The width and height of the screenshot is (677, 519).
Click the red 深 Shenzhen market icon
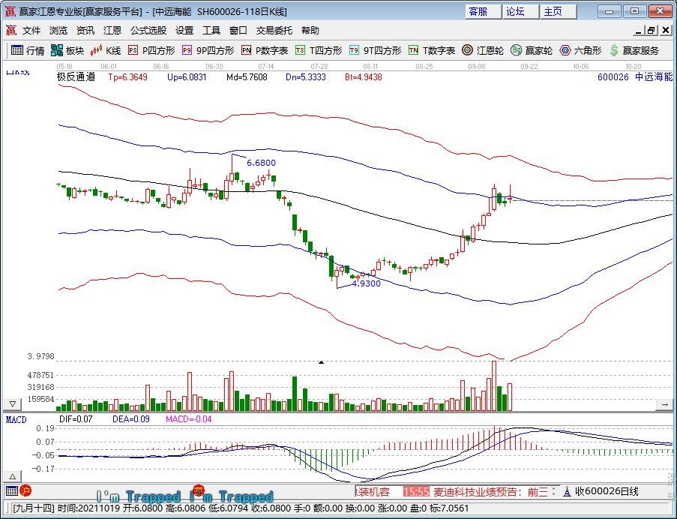pyautogui.click(x=199, y=490)
